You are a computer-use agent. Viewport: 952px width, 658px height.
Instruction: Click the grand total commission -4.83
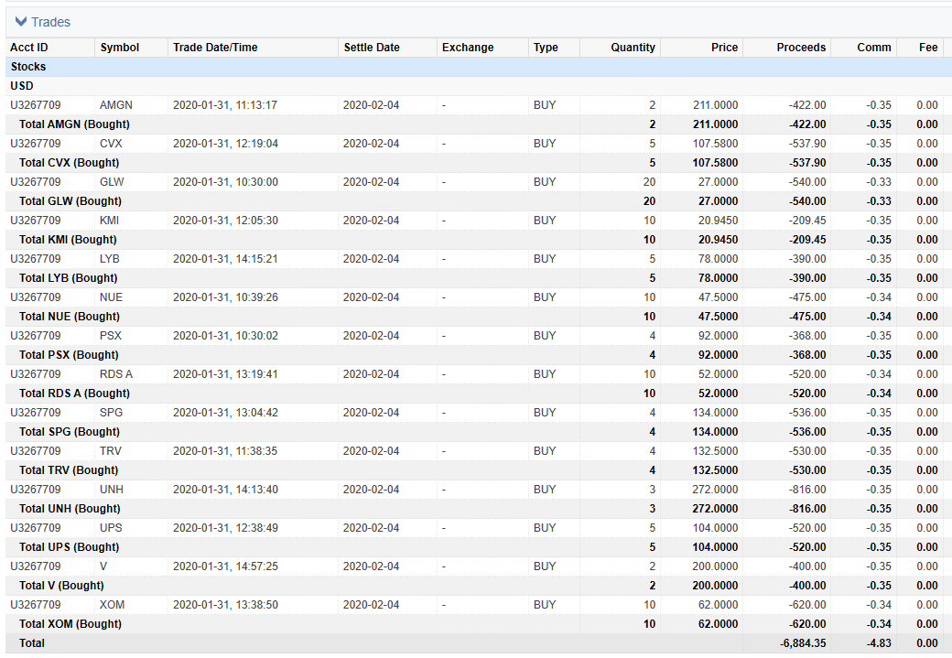[x=878, y=643]
